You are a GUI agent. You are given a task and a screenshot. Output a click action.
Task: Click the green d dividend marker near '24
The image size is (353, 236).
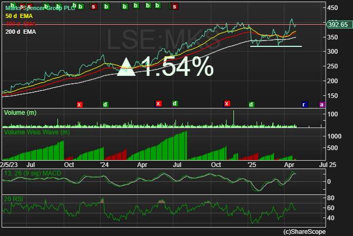[105, 104]
